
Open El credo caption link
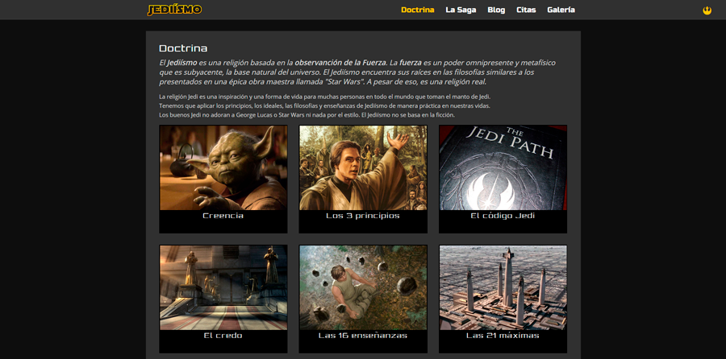(223, 335)
